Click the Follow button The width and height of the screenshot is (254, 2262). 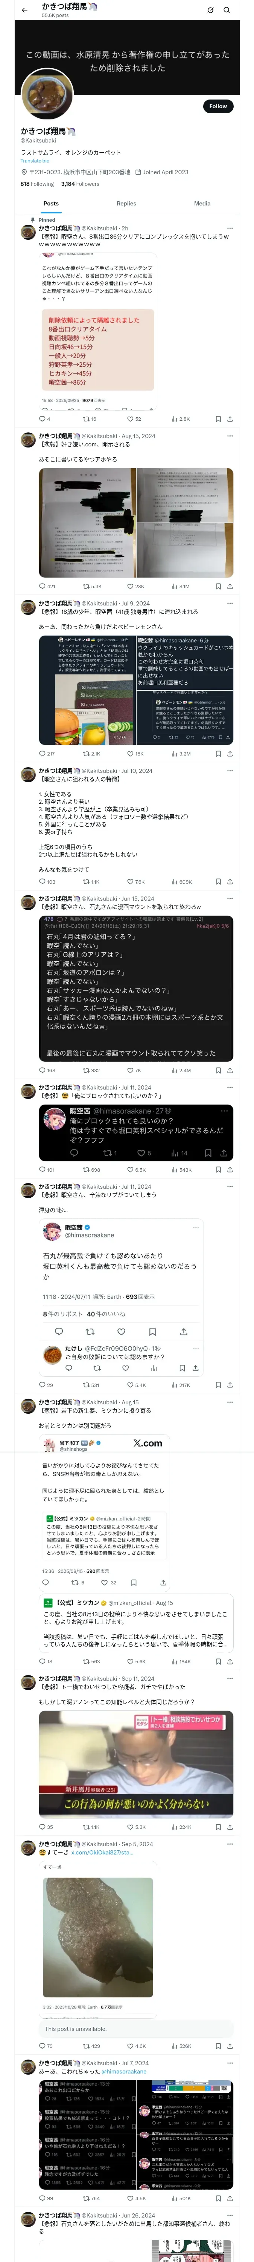[217, 106]
